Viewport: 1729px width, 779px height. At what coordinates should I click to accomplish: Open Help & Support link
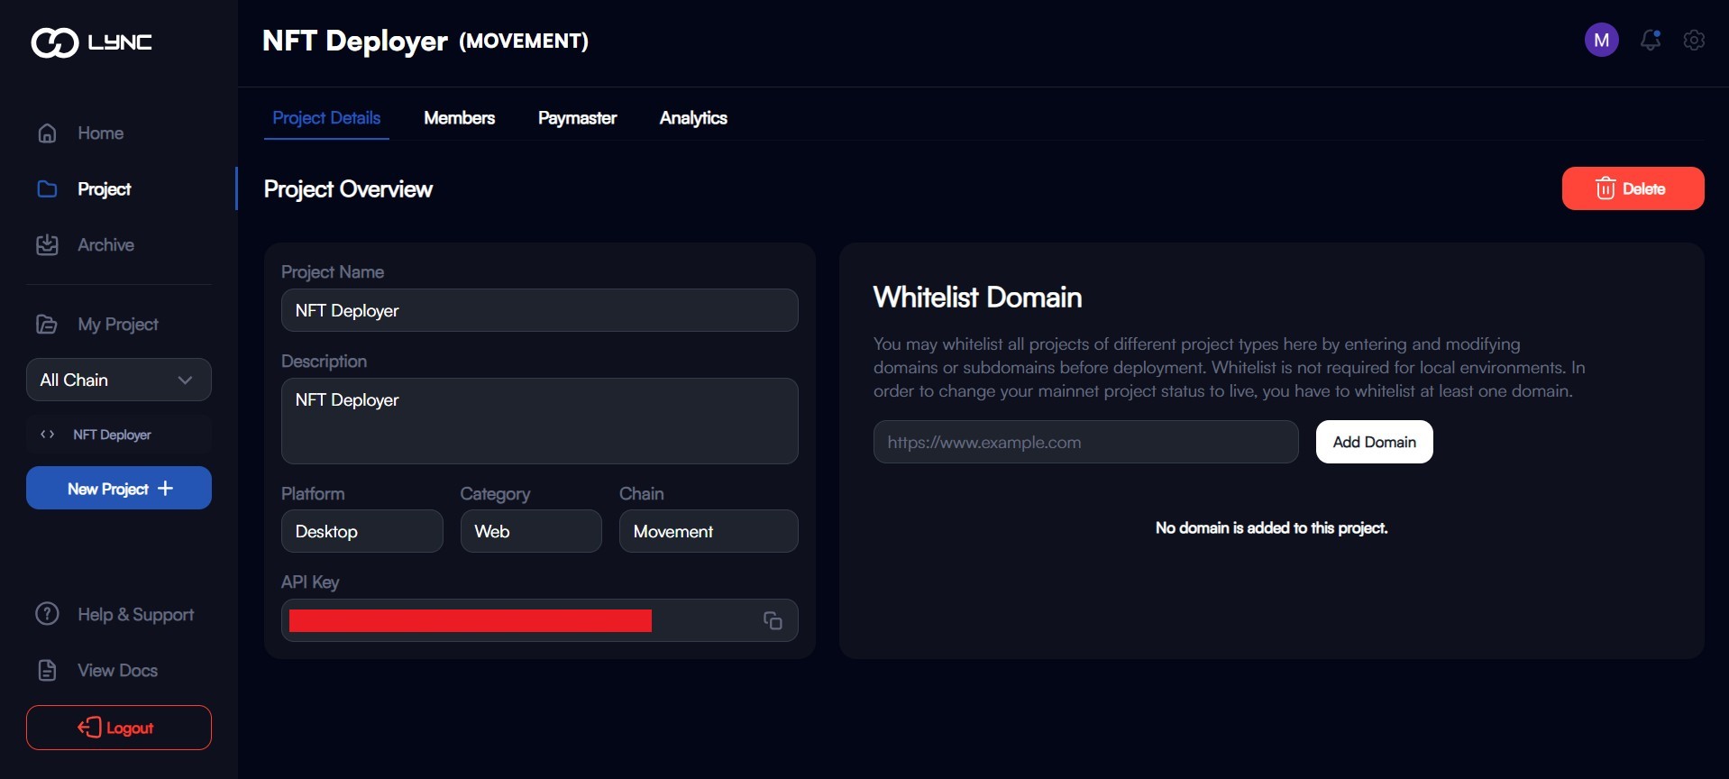[x=135, y=615]
